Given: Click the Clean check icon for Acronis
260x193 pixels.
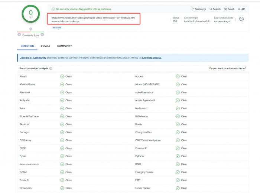Looking at the screenshot, I should pyautogui.click(x=178, y=76).
